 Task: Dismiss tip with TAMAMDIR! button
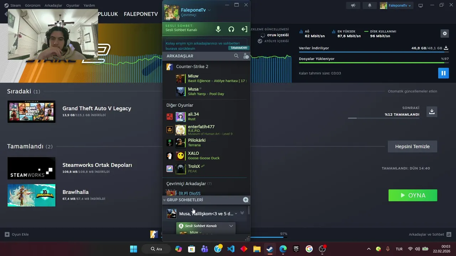click(239, 48)
